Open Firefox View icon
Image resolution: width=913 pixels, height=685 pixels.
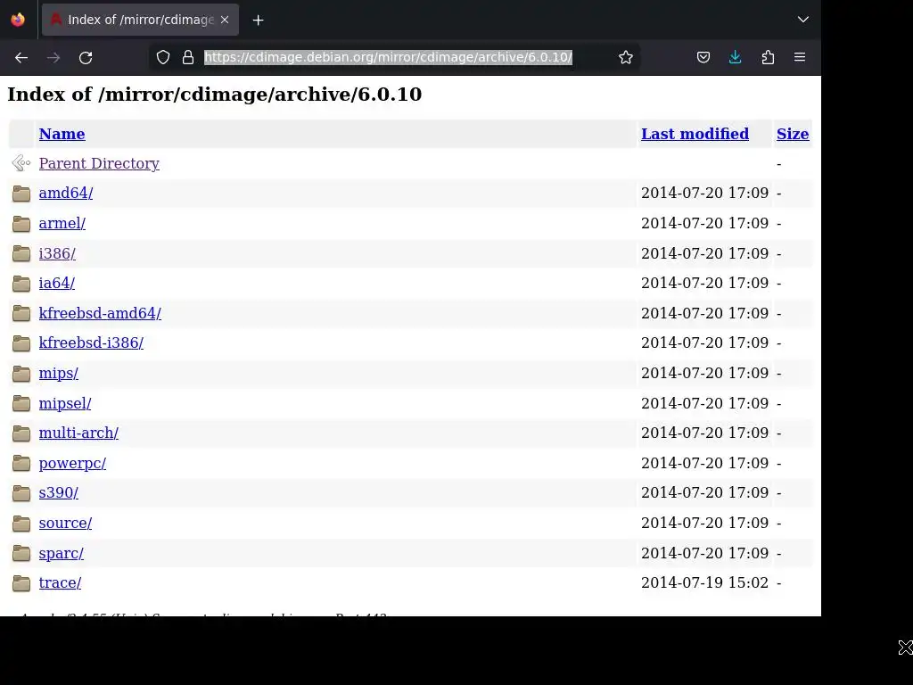click(x=18, y=20)
